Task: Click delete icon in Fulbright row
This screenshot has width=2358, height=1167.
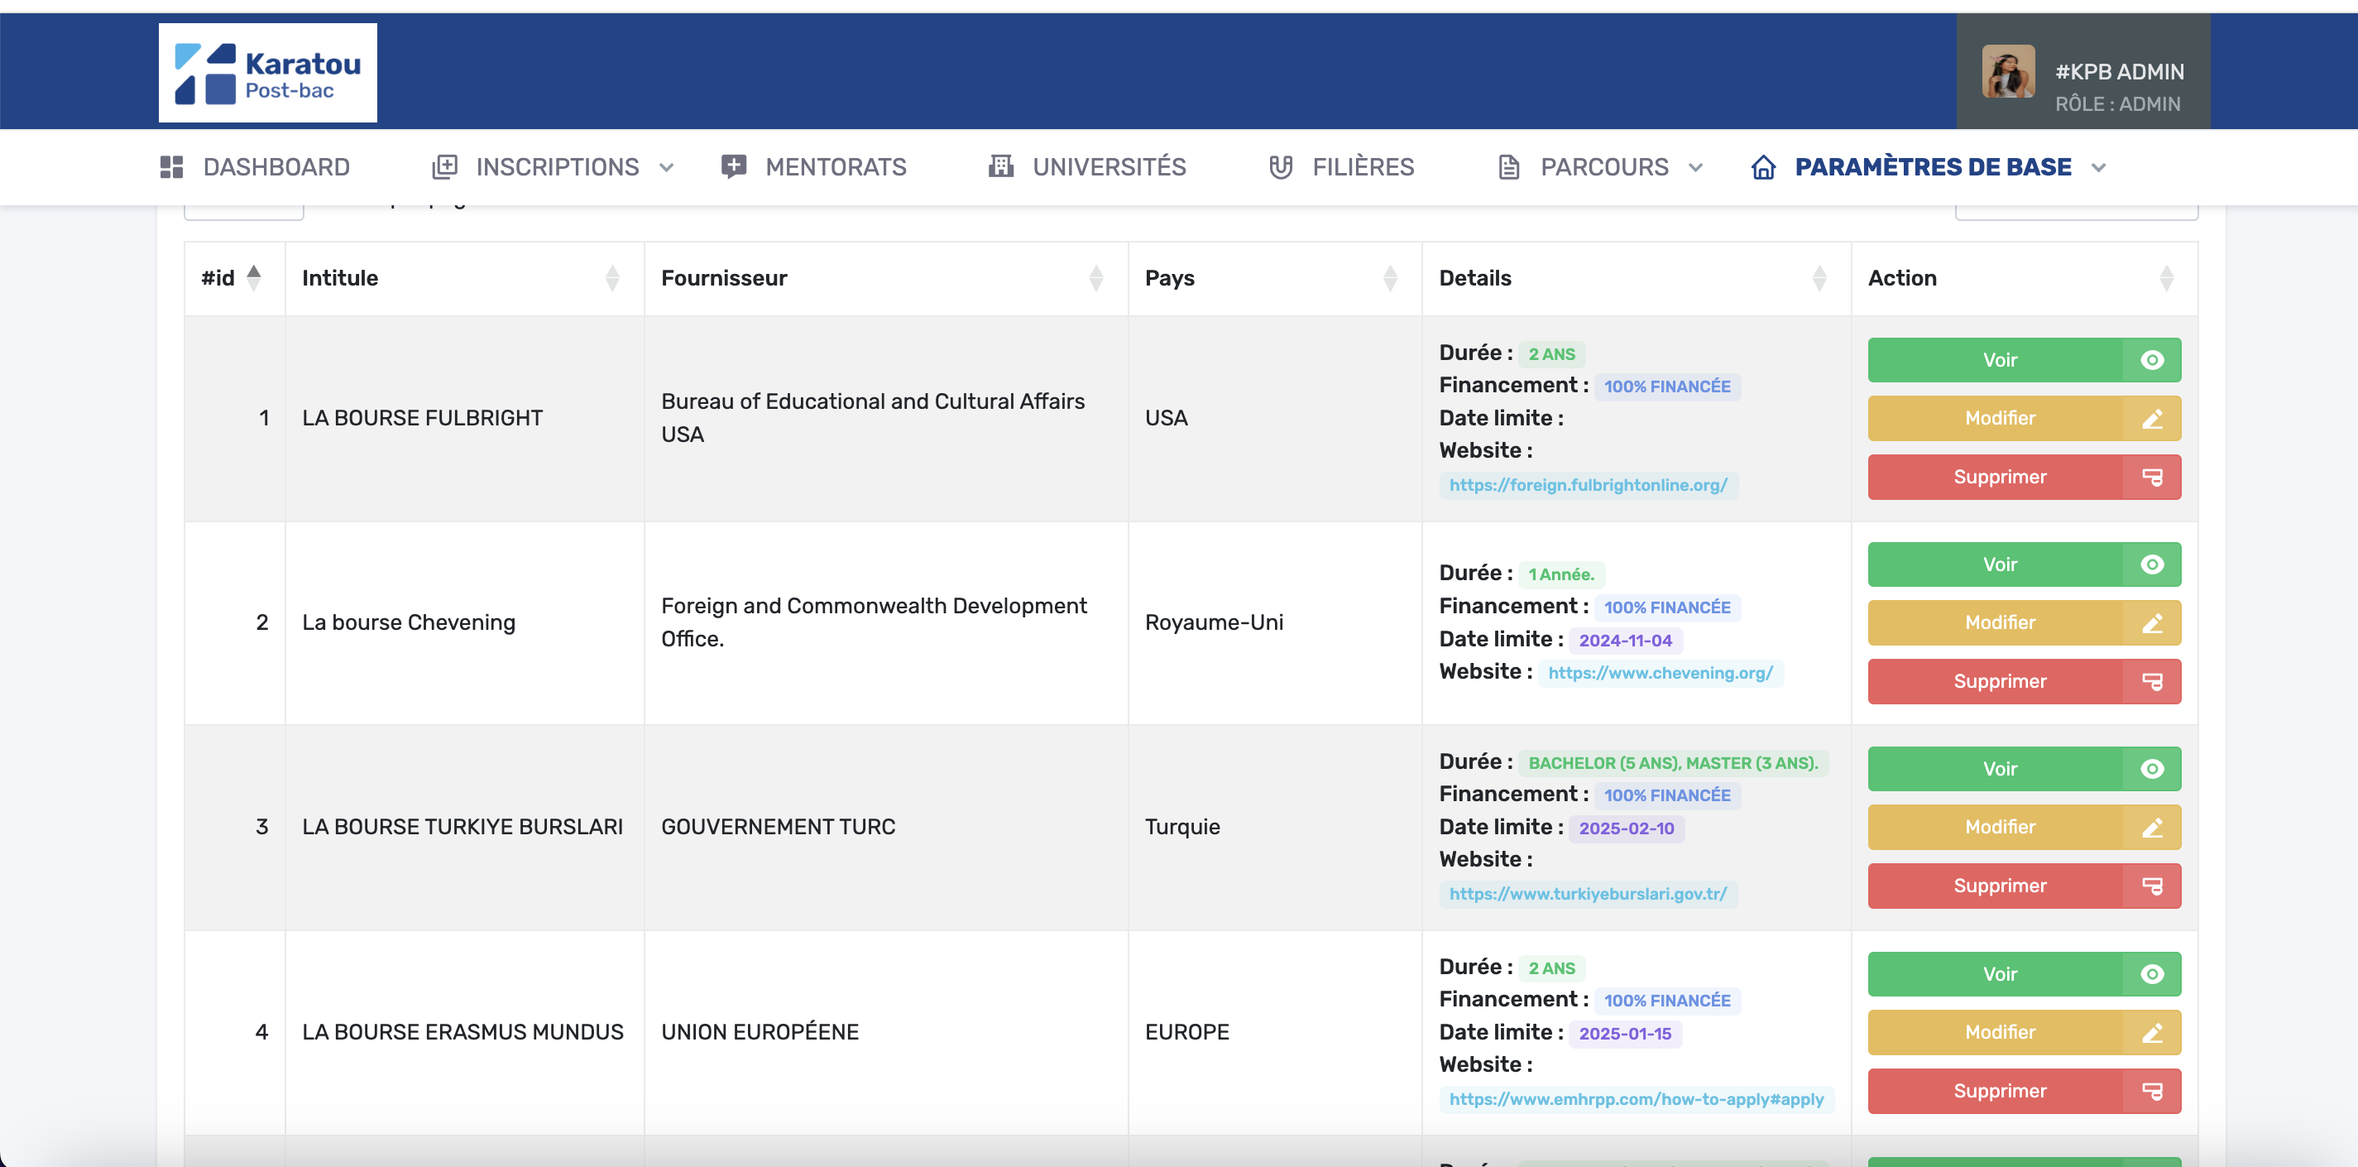Action: 2152,478
